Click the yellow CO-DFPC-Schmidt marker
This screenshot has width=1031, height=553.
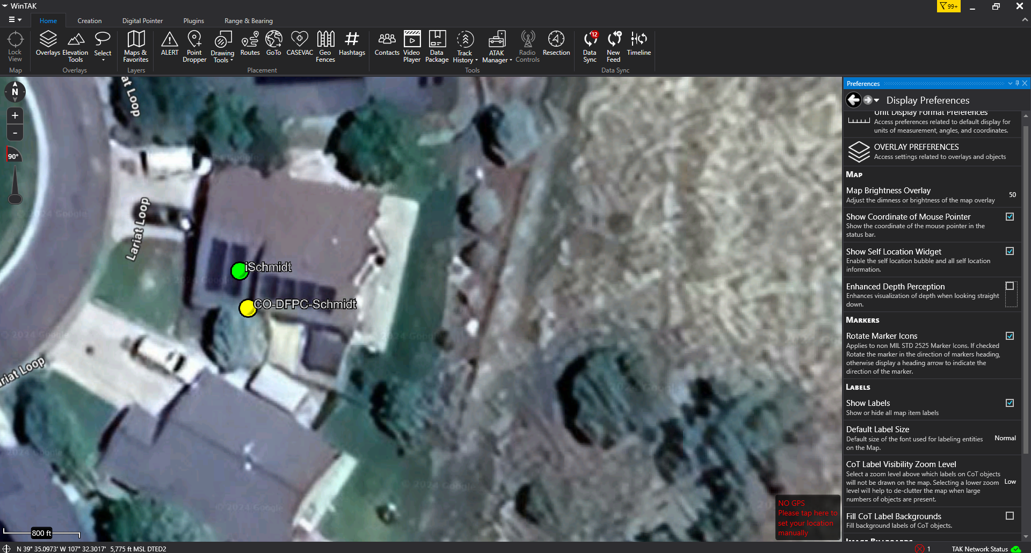tap(248, 308)
